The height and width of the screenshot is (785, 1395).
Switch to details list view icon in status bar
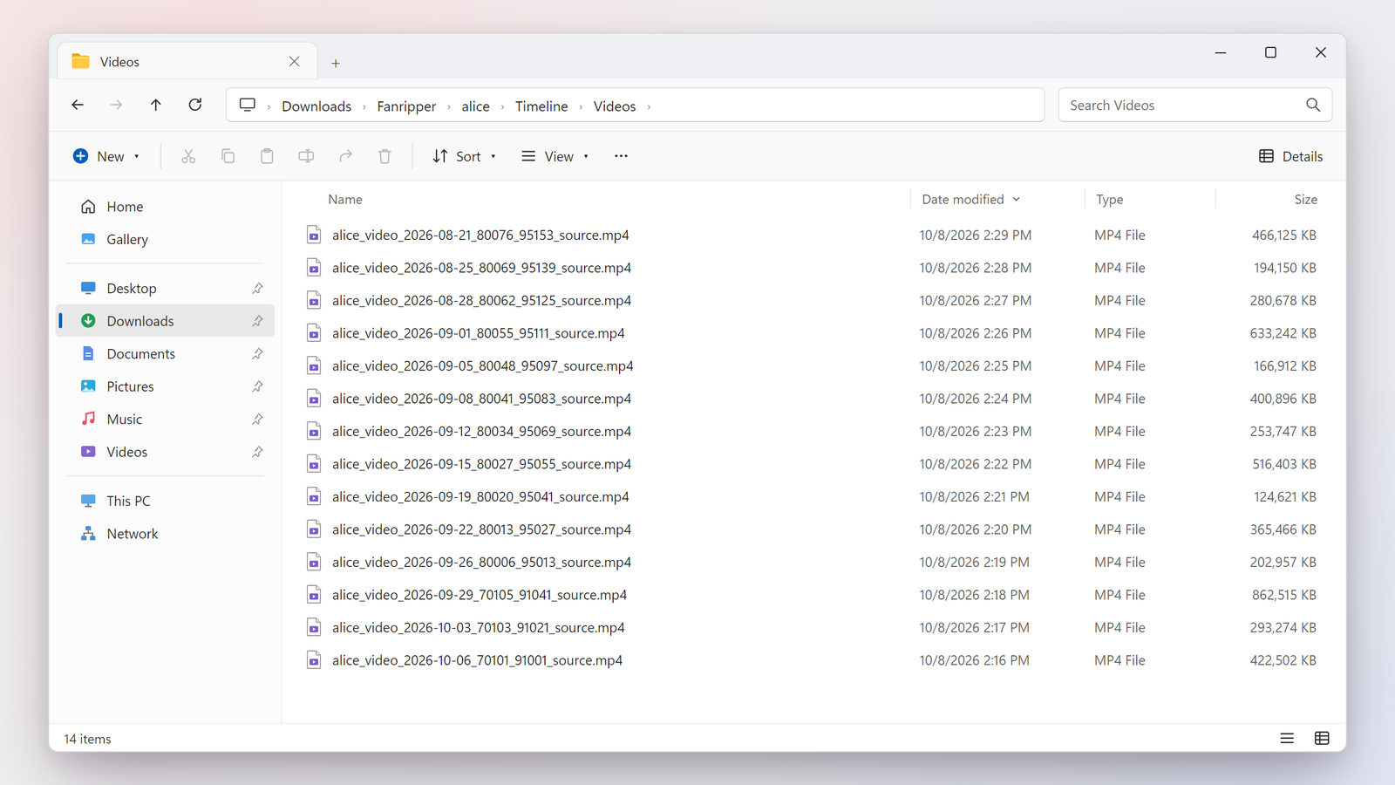[x=1287, y=738]
